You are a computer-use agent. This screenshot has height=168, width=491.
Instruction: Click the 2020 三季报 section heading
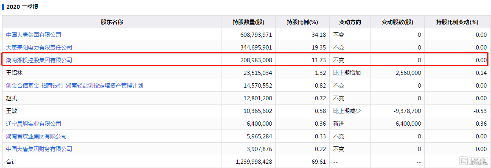pyautogui.click(x=22, y=6)
